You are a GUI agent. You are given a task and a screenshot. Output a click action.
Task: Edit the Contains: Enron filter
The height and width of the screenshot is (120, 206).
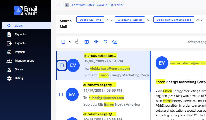[130, 20]
